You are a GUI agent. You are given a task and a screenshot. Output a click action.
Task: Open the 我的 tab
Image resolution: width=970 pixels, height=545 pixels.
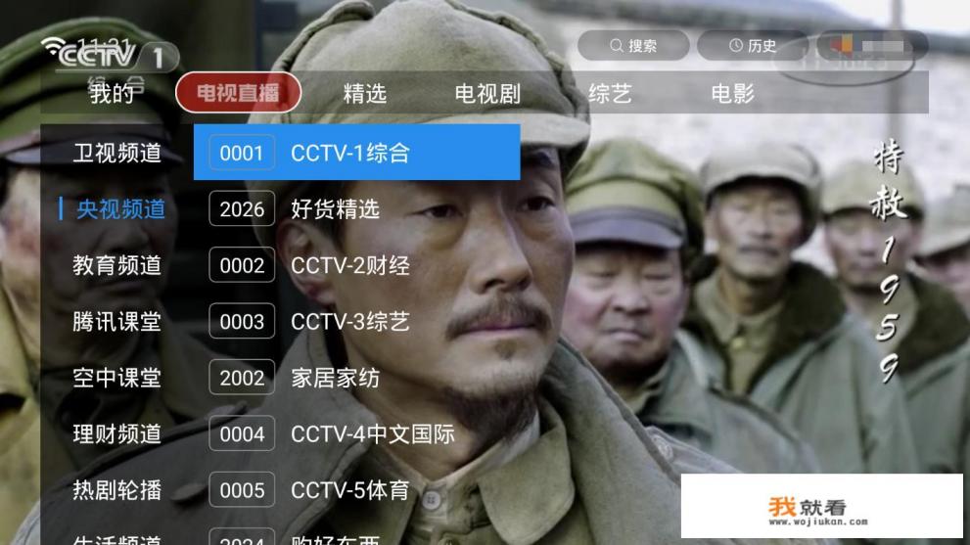coord(112,93)
